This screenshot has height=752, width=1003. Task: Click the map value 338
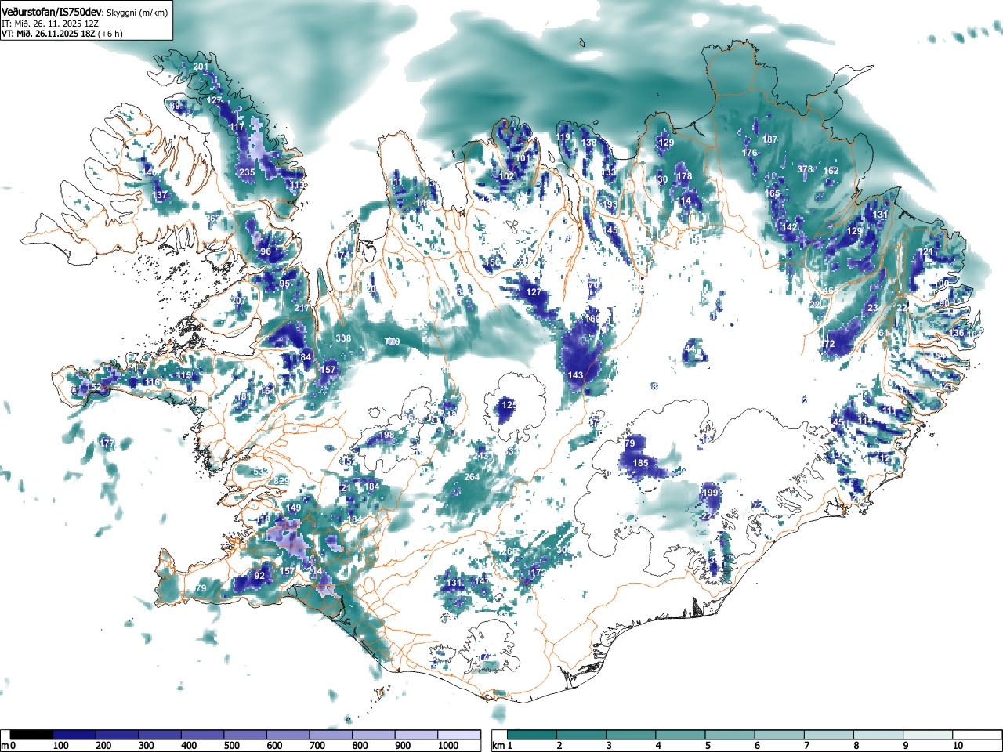(343, 338)
